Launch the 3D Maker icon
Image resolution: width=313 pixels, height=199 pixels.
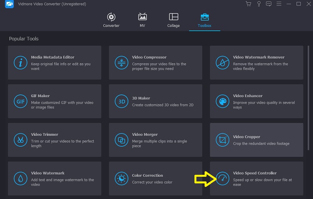tap(121, 101)
